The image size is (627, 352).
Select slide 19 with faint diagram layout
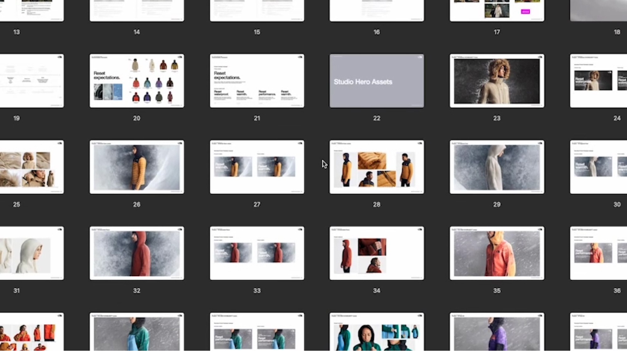(31, 81)
